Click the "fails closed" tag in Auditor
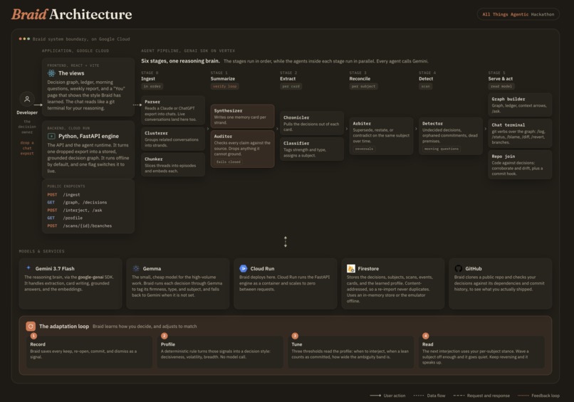 [229, 162]
